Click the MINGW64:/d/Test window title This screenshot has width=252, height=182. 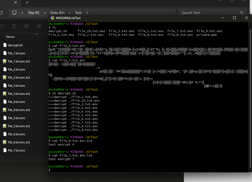tap(68, 18)
